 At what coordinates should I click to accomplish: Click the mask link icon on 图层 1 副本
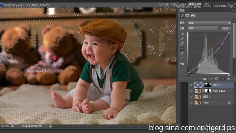point(203,91)
